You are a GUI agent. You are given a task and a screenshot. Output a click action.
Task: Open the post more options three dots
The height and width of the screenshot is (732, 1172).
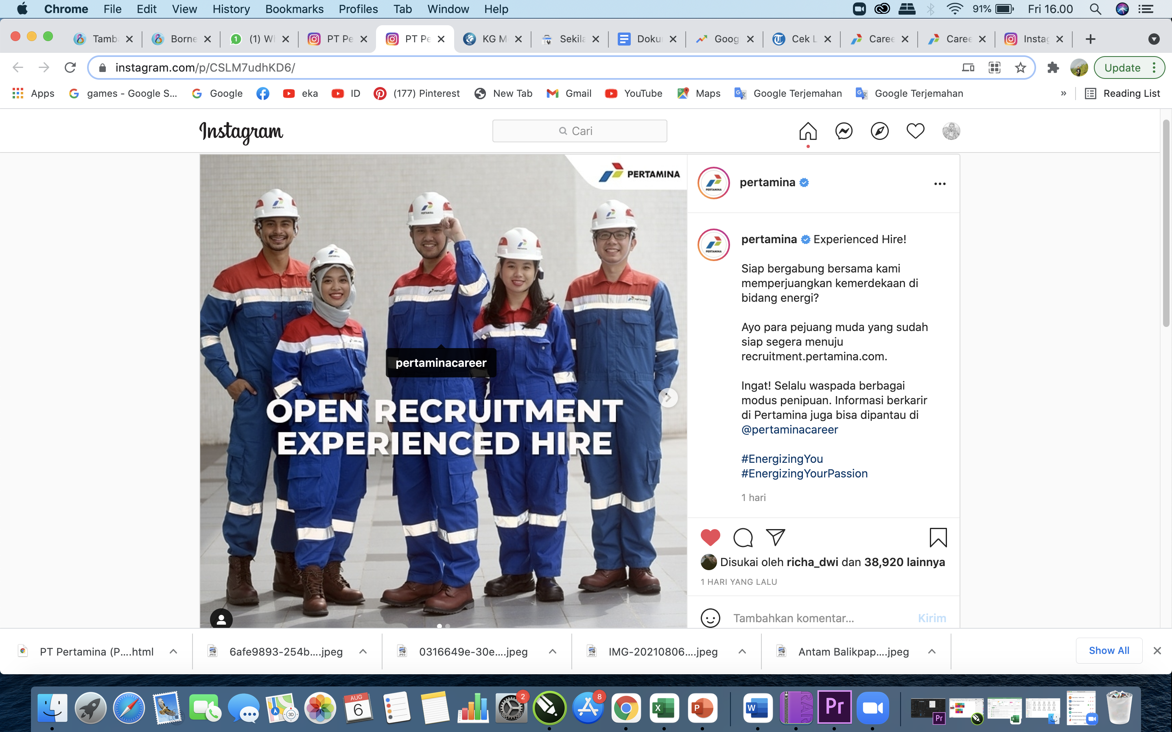point(940,184)
